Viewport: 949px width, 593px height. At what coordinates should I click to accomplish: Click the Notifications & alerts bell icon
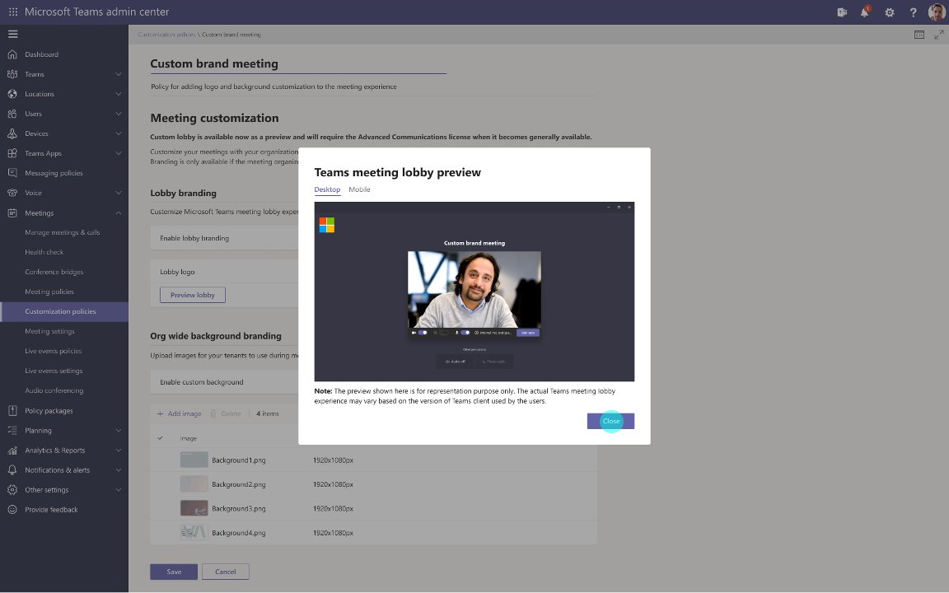pos(12,470)
